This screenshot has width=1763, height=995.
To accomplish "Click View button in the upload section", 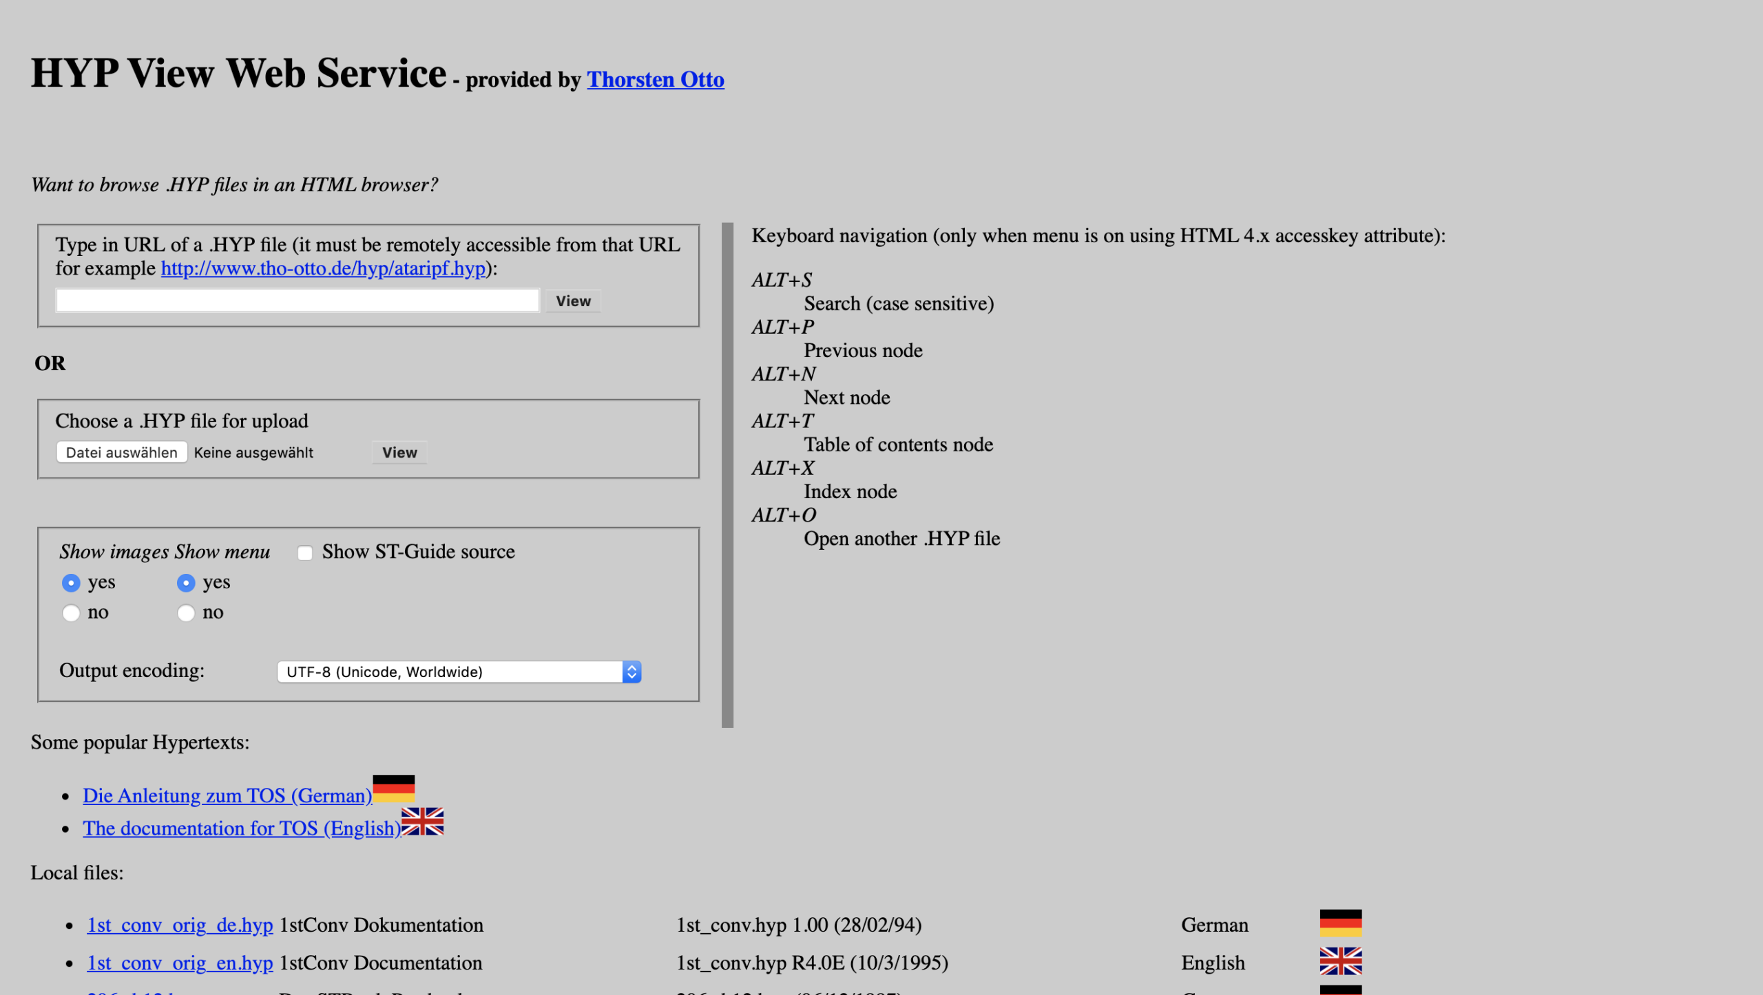I will (399, 452).
